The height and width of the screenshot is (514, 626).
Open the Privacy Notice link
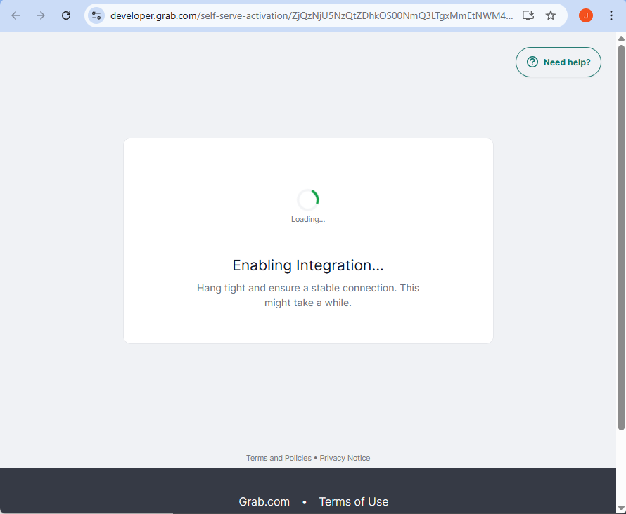(345, 458)
